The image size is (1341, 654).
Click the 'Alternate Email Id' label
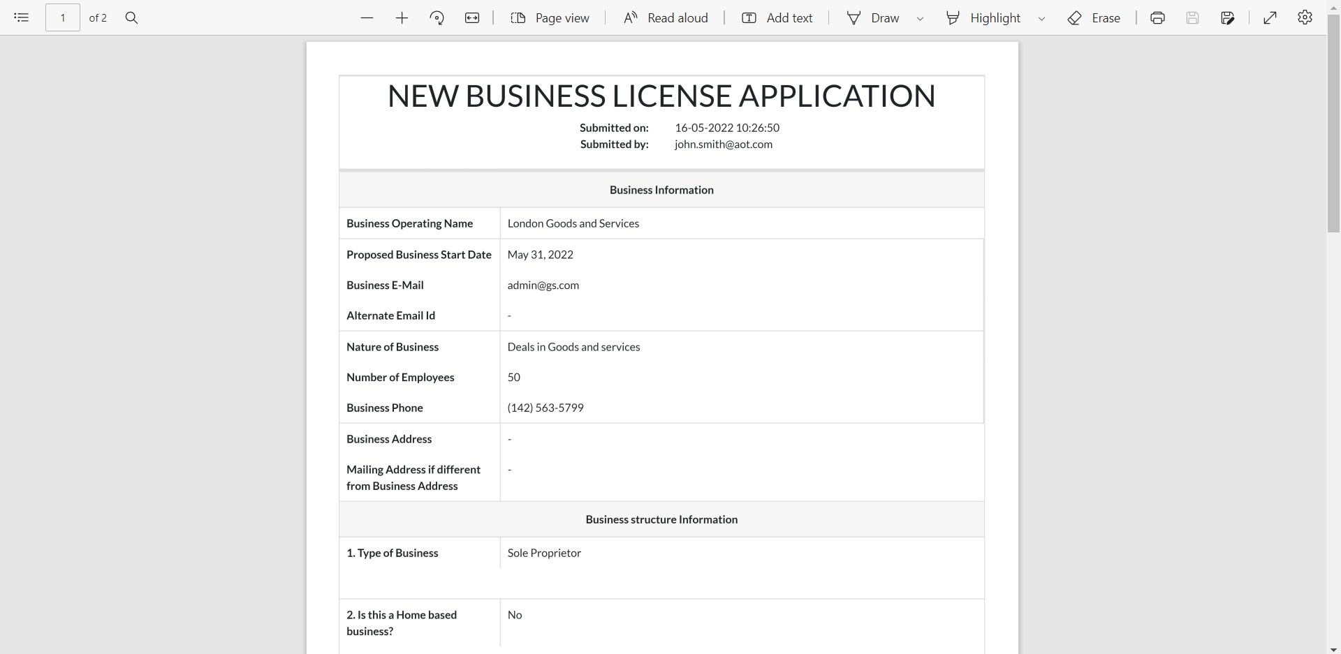point(391,315)
